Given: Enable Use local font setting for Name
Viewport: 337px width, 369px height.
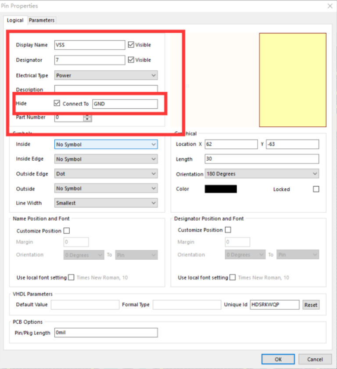Looking at the screenshot, I should coord(71,277).
